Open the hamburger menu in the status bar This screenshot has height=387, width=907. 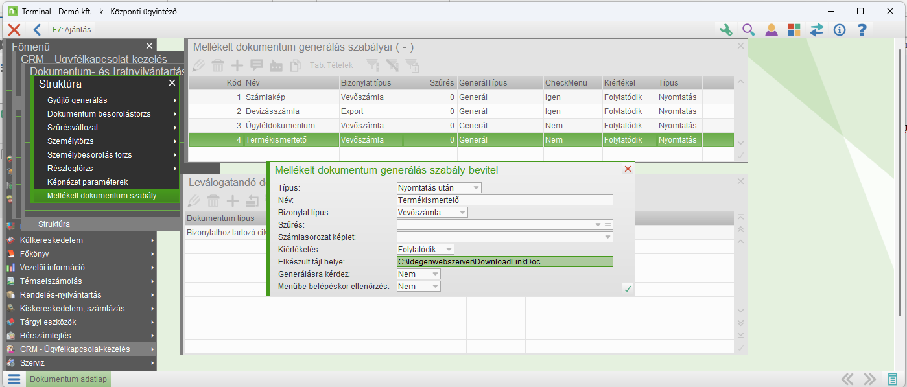click(14, 379)
